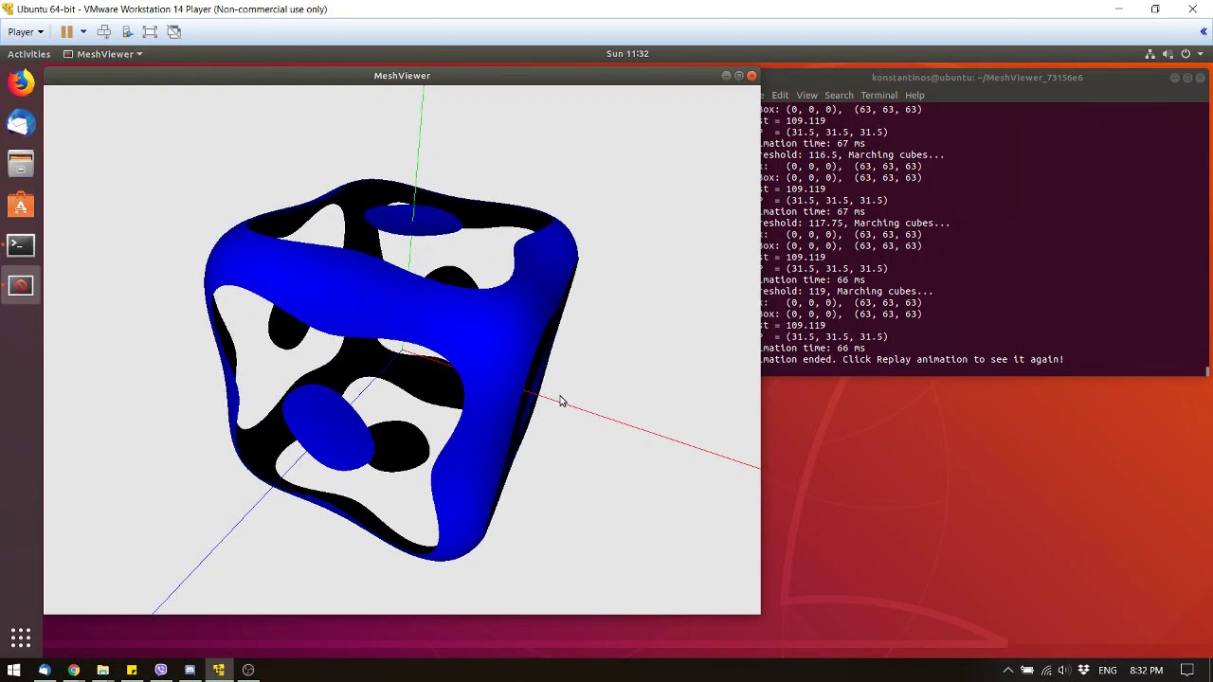Show hidden system tray icons
1213x682 pixels.
point(1007,671)
